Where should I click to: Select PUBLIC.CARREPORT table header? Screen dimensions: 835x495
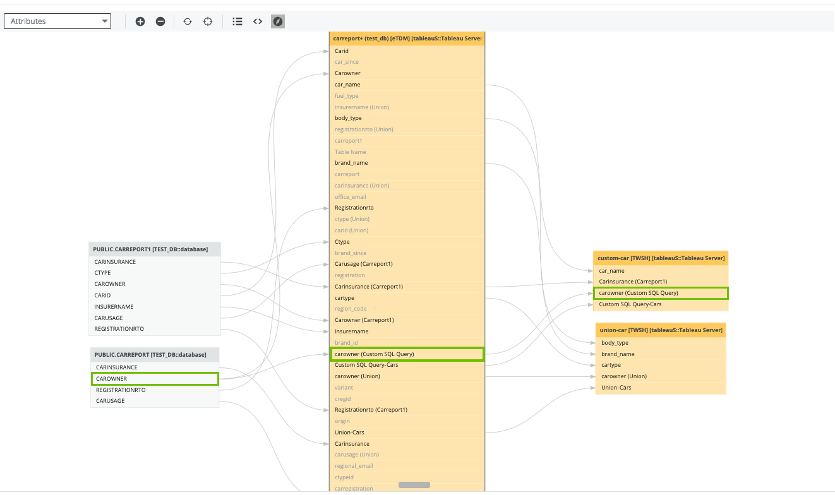(155, 354)
